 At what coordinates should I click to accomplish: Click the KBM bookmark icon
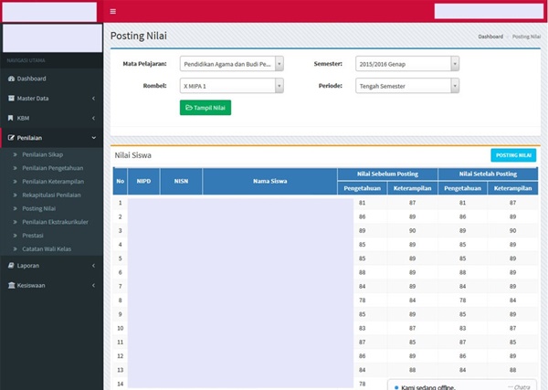[x=10, y=118]
